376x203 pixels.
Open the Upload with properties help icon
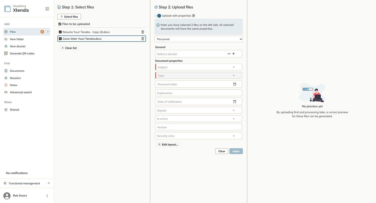click(194, 16)
